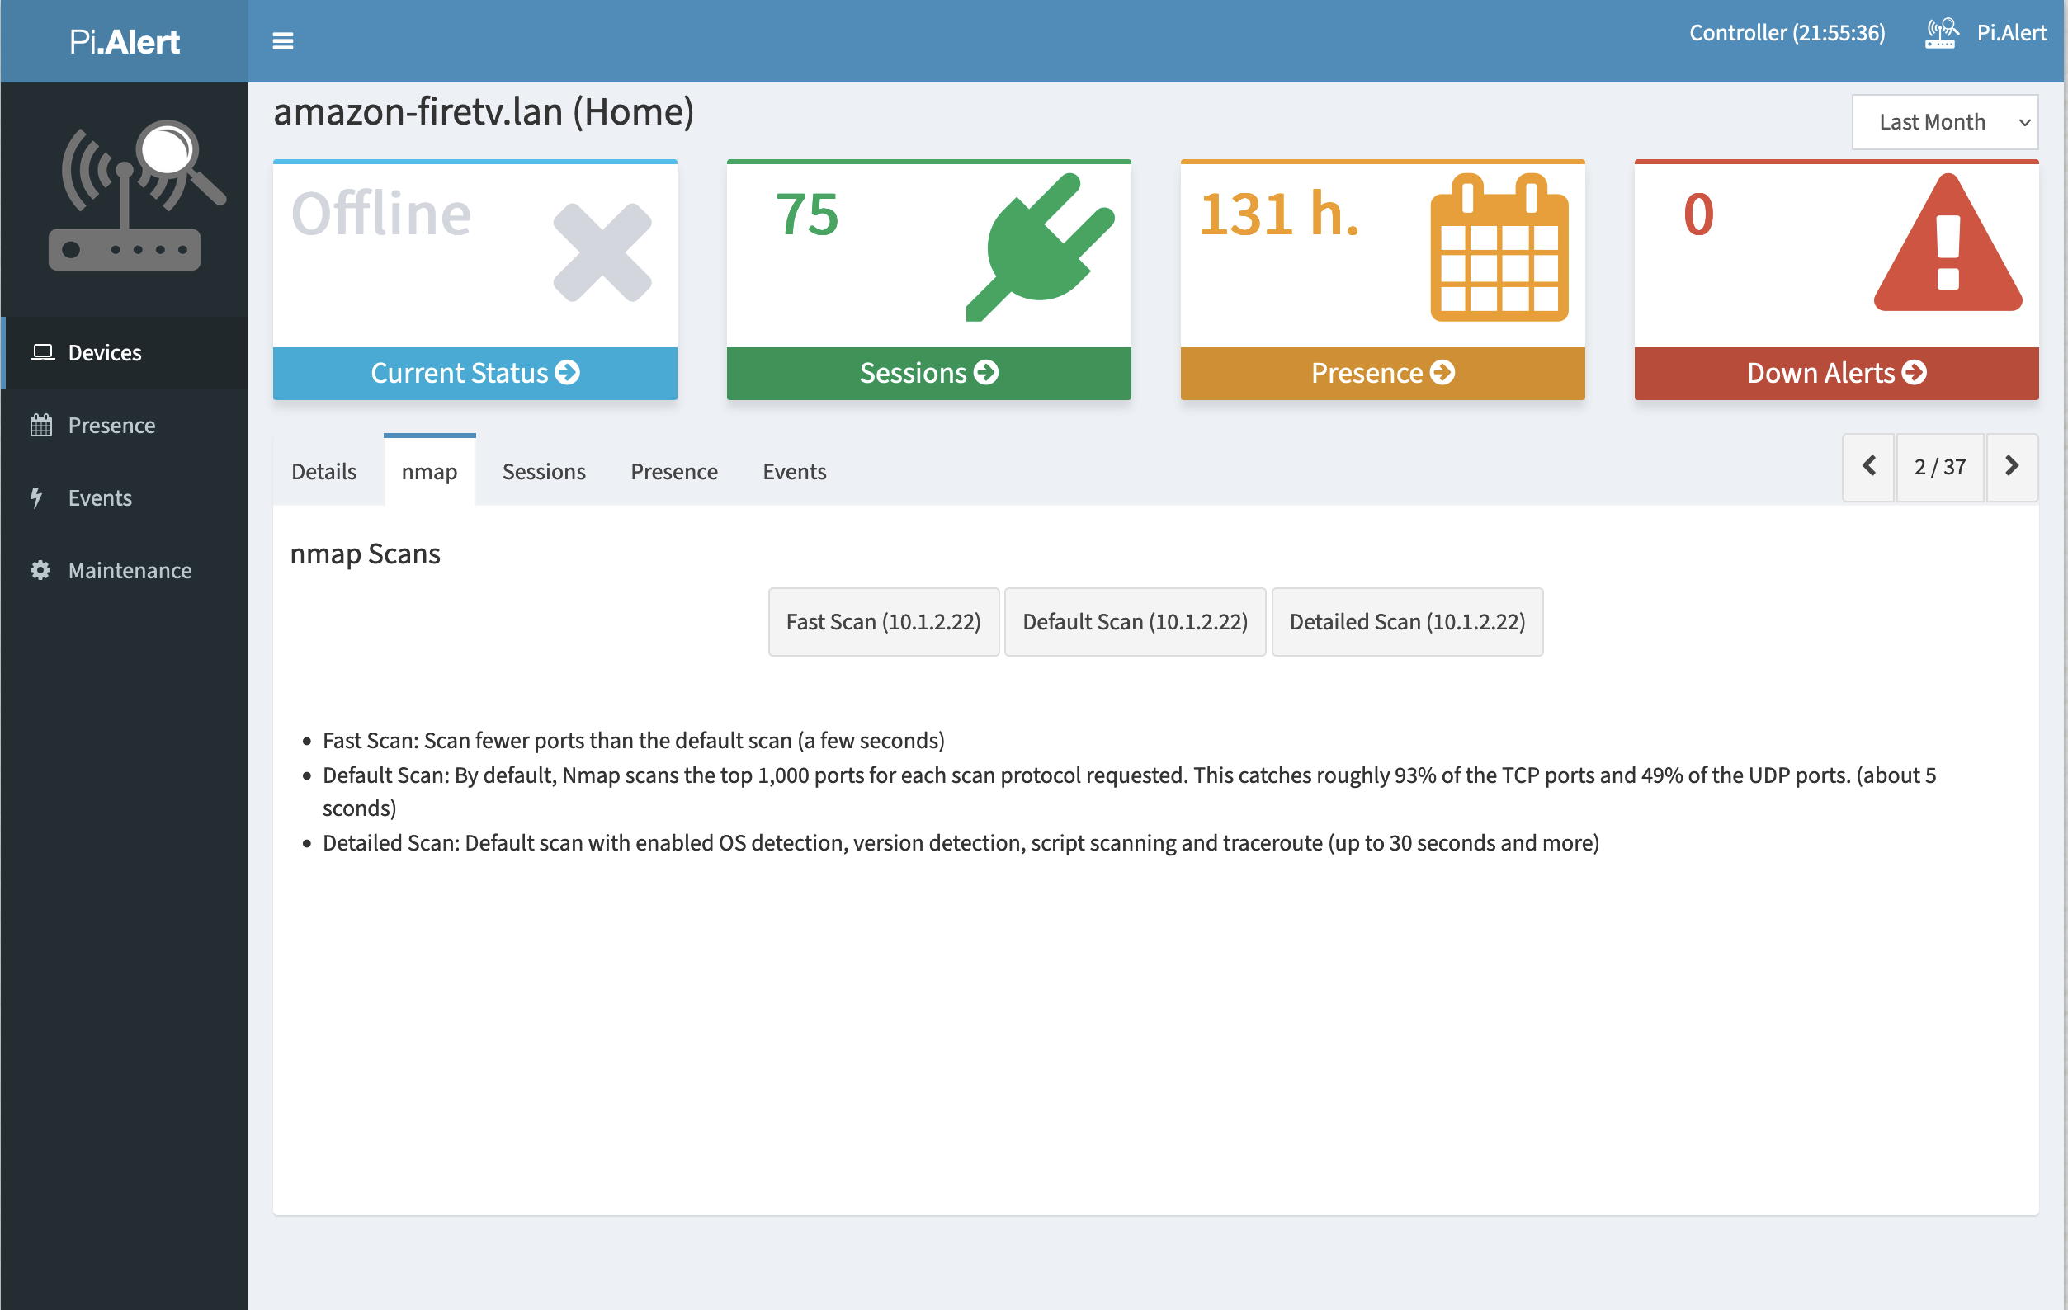
Task: Open Presence page in sidebar
Action: (111, 425)
